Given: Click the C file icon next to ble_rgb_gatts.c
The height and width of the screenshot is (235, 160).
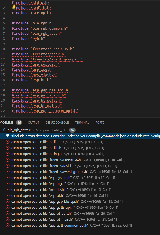Looking at the screenshot, I should (4, 130).
